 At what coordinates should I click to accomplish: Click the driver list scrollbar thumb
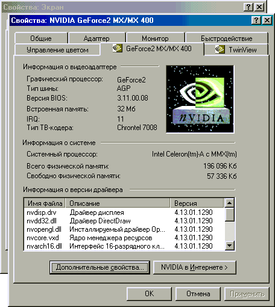(229, 214)
